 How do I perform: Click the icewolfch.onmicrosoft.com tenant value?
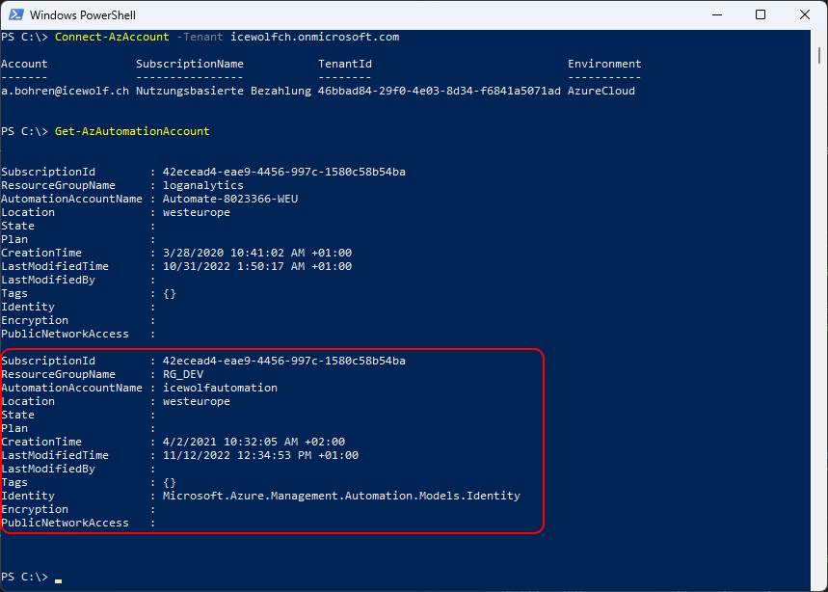(315, 37)
